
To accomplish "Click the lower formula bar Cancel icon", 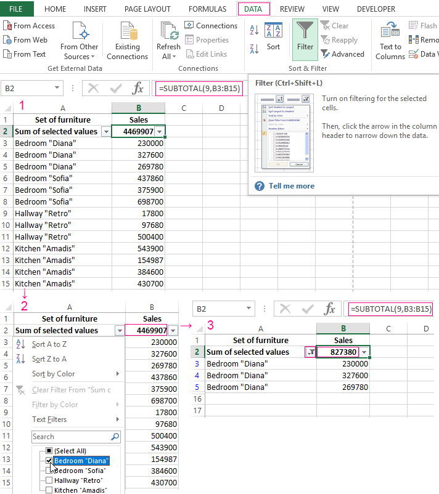I will coord(285,309).
